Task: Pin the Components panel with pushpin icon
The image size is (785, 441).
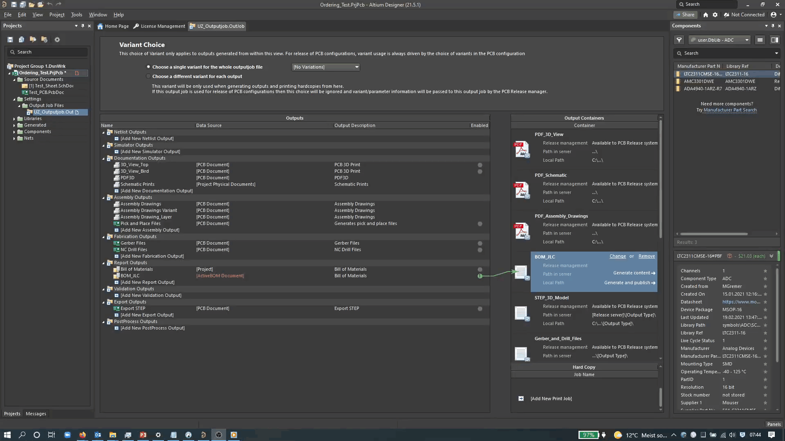Action: 773,26
